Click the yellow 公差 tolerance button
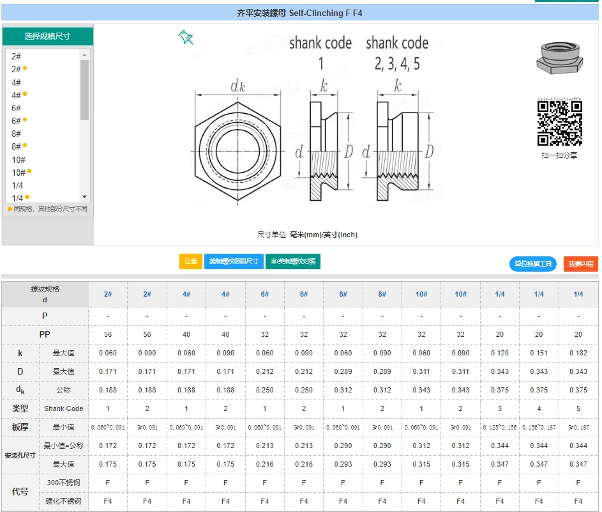Image resolution: width=602 pixels, height=512 pixels. pyautogui.click(x=190, y=261)
